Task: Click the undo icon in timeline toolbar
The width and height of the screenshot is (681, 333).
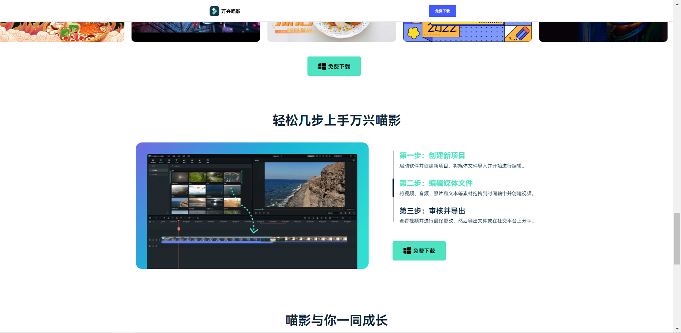Action: pyautogui.click(x=156, y=218)
